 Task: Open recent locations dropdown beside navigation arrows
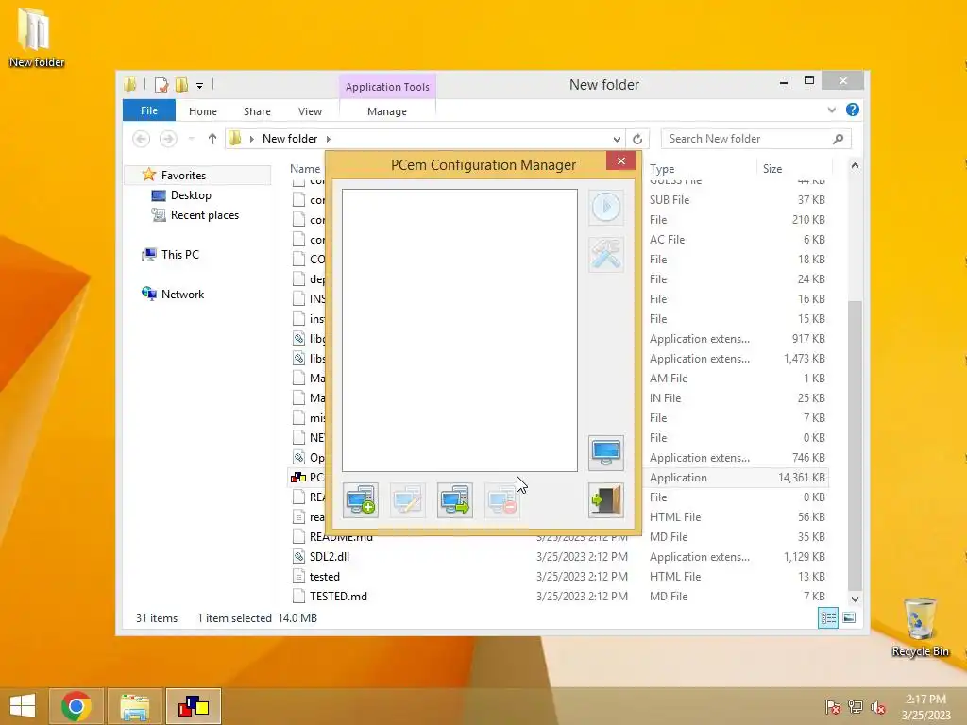coord(192,139)
